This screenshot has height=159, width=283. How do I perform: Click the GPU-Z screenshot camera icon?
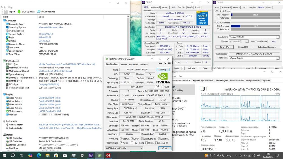point(160,63)
